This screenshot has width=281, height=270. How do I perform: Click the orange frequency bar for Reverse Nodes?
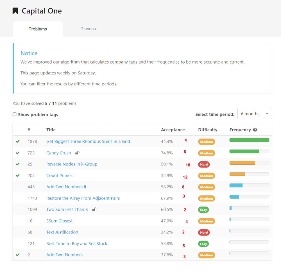pos(242,163)
